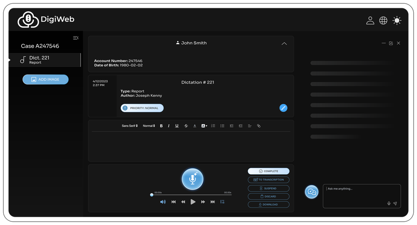Click into the dictation text editor area

coord(191,145)
